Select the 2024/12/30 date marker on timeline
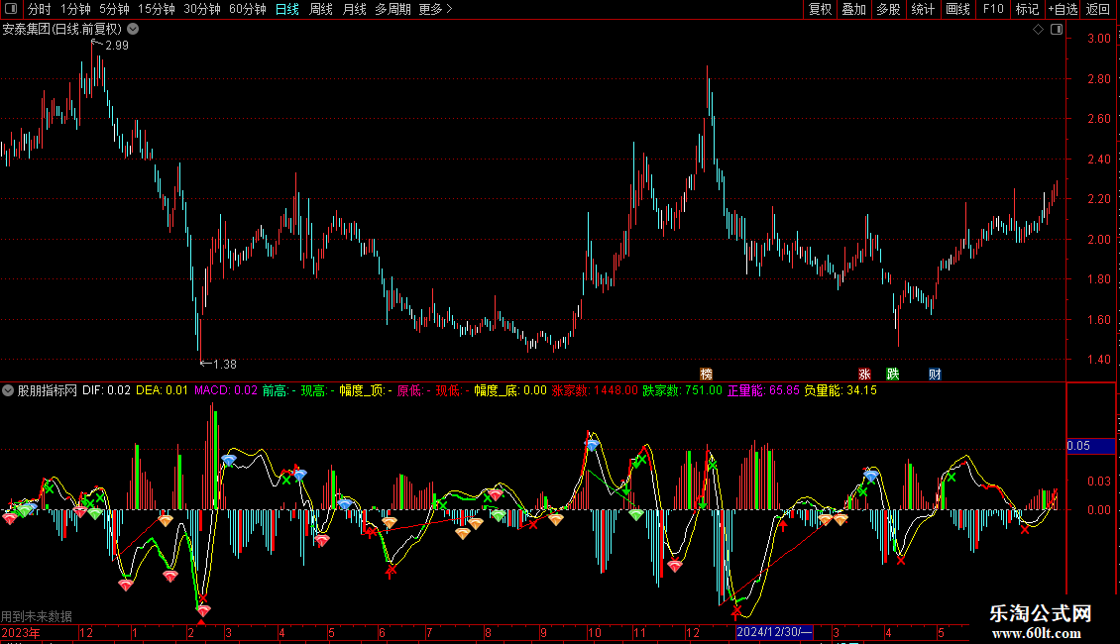Screen dimensions: 1120x644 point(774,632)
